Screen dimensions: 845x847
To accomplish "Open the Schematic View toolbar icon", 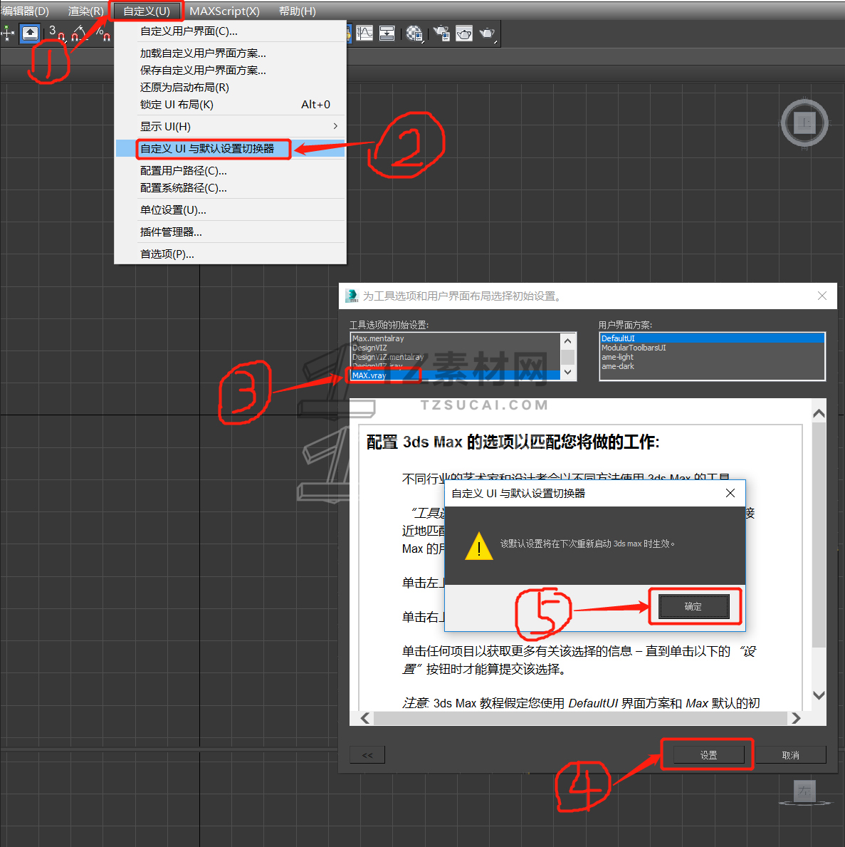I will click(x=387, y=33).
